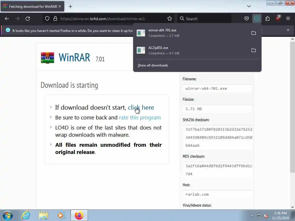Image resolution: width=295 pixels, height=221 pixels.
Task: Open the extensions puzzle icon
Action: pos(267,18)
